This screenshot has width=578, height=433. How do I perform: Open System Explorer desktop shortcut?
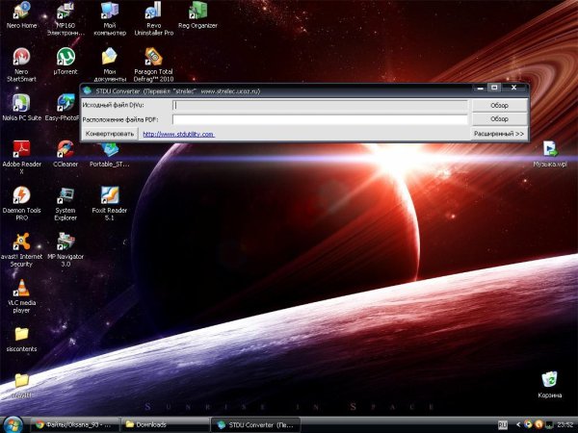coord(66,203)
